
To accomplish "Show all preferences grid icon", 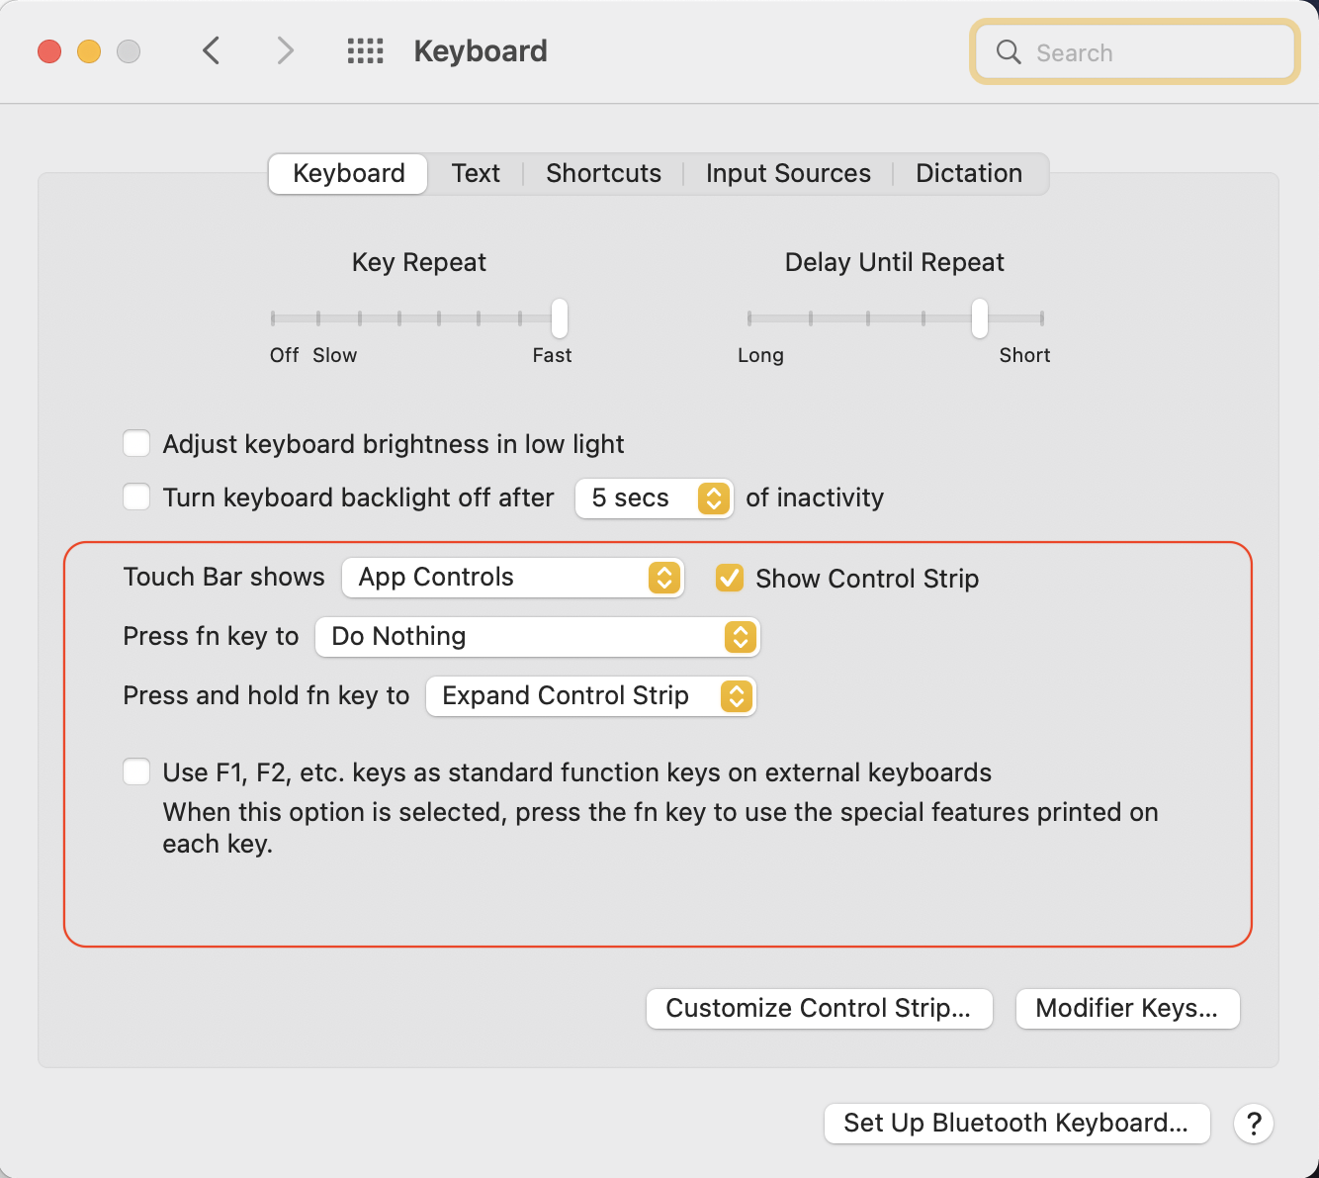I will point(365,51).
